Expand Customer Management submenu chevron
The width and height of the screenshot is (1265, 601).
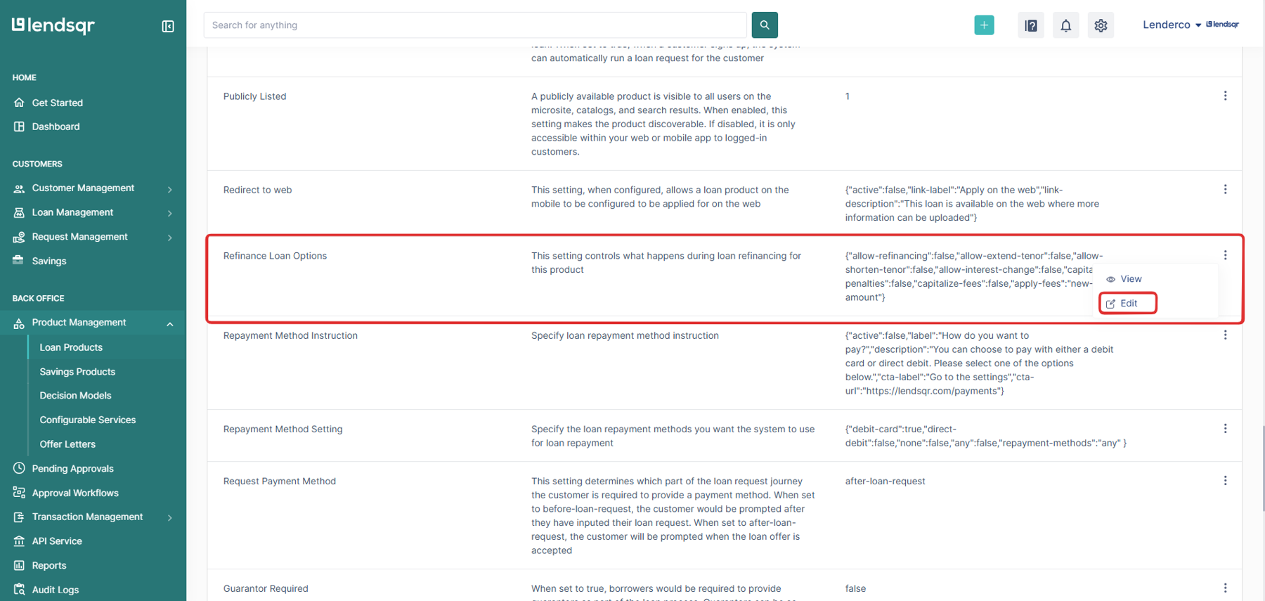[x=169, y=189]
